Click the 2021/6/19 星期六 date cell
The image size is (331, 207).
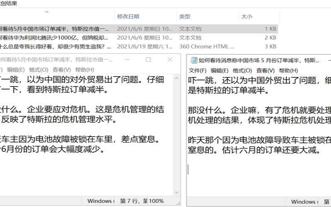click(145, 46)
